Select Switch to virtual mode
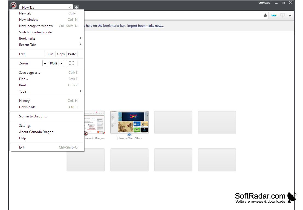This screenshot has height=210, width=303. (x=47, y=32)
